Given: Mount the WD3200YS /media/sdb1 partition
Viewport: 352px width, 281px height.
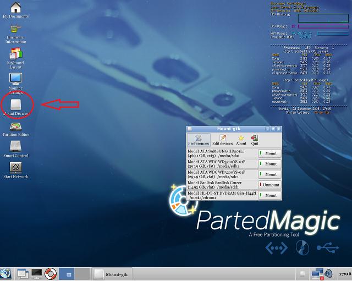Looking at the screenshot, I should (x=269, y=164).
